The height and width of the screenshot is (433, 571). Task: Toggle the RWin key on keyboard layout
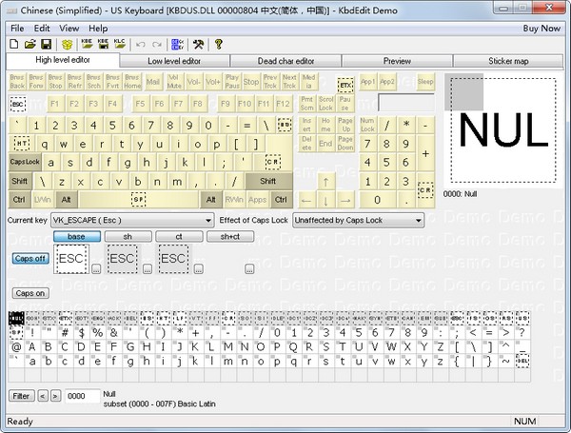[x=234, y=200]
